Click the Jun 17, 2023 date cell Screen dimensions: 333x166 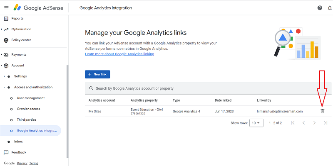pyautogui.click(x=224, y=111)
